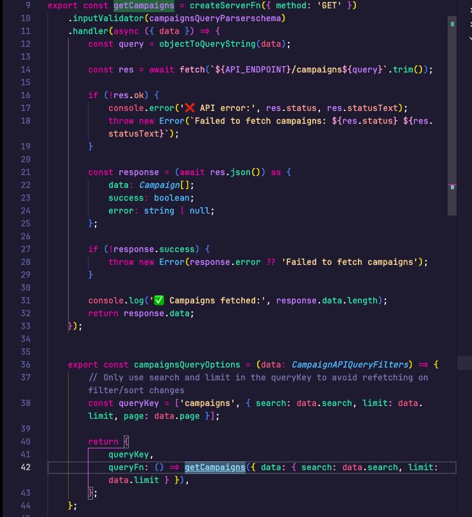The image size is (472, 517).
Task: Click the upper green marker on the scrollbar
Action: (452, 24)
